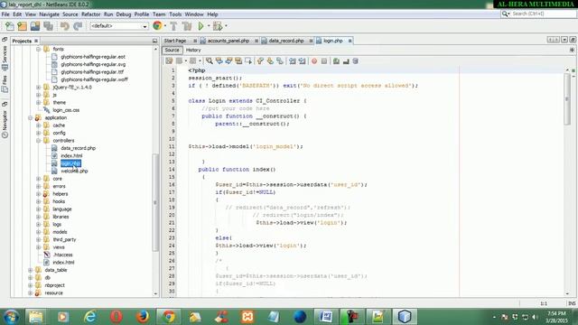Viewport: 578px width, 325px height.
Task: Select data_record.php in controllers
Action: coord(78,148)
